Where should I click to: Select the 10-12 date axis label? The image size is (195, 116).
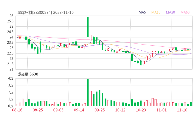[x=120, y=110]
